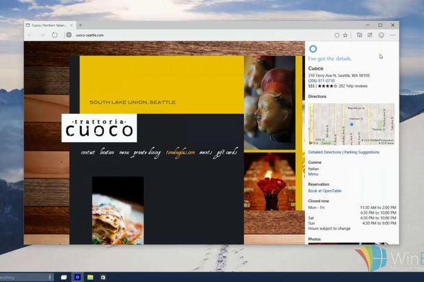Click South Lake Union, Seattle heading

133,102
